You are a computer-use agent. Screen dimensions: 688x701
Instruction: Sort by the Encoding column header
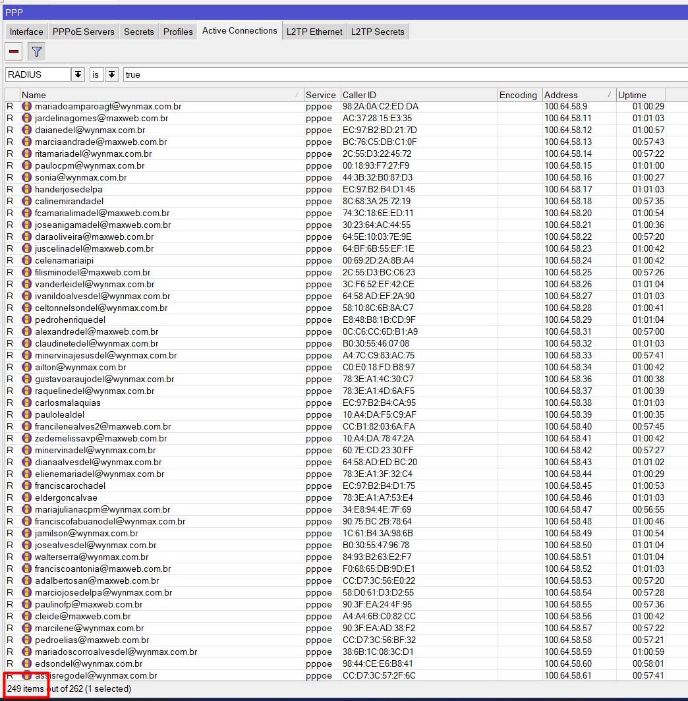[520, 95]
